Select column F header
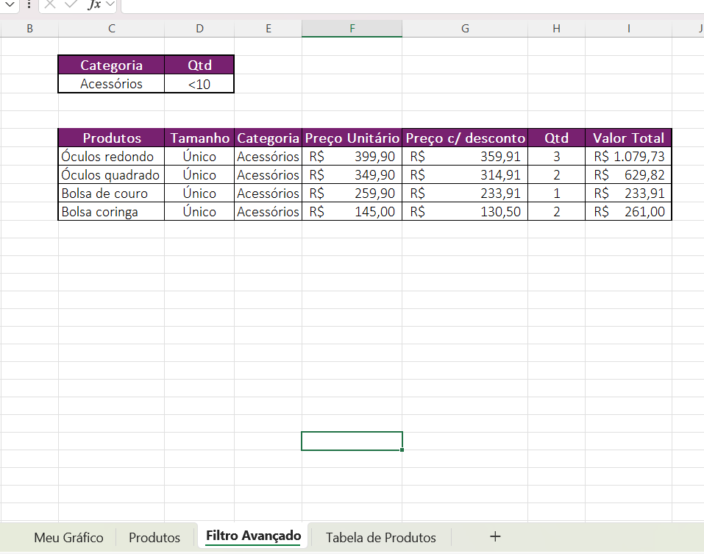The width and height of the screenshot is (704, 554). [x=352, y=29]
